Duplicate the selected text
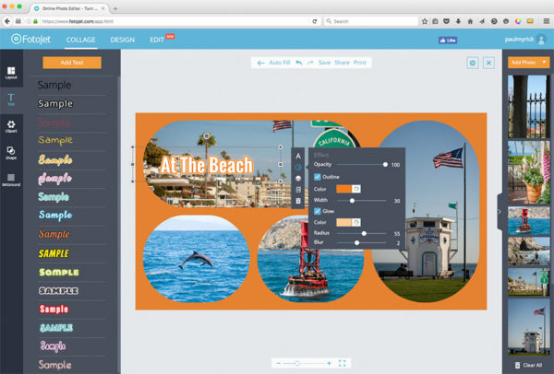554x374 pixels. [298, 190]
